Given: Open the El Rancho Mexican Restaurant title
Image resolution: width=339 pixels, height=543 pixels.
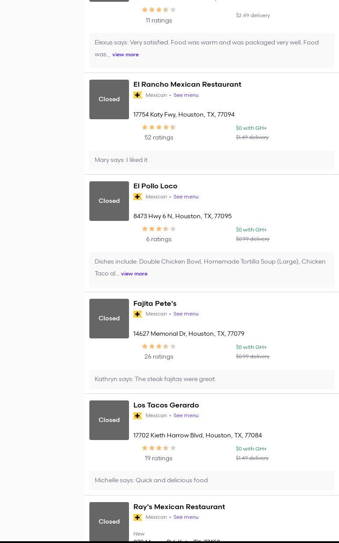Looking at the screenshot, I should 187,84.
